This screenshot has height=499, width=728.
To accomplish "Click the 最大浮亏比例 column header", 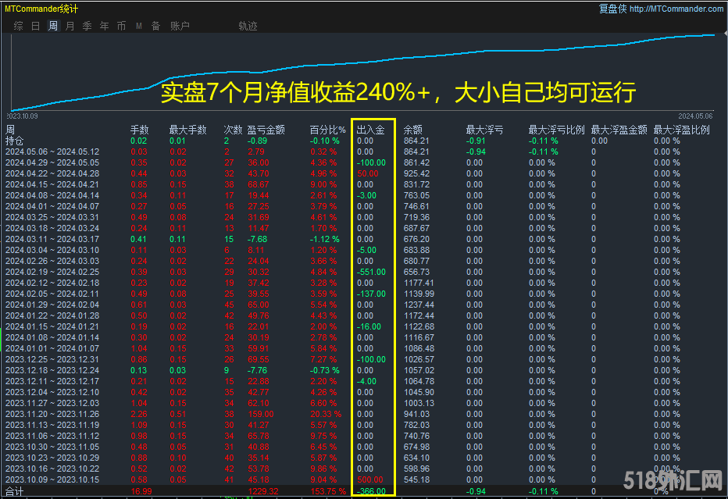I will 556,130.
